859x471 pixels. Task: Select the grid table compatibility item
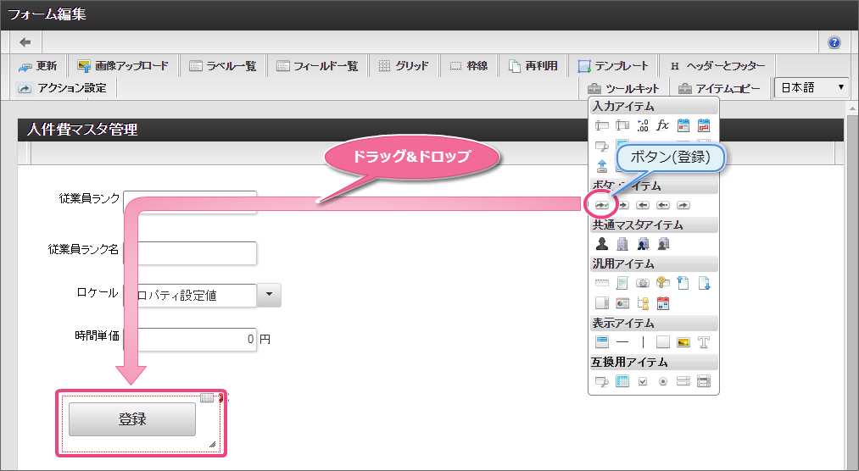click(622, 380)
